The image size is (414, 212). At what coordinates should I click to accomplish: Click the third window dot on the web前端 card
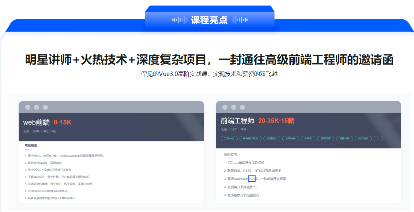(x=45, y=107)
